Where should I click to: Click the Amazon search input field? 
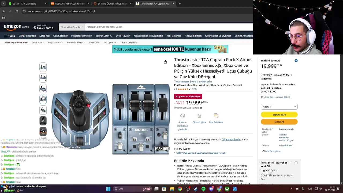pos(169,27)
